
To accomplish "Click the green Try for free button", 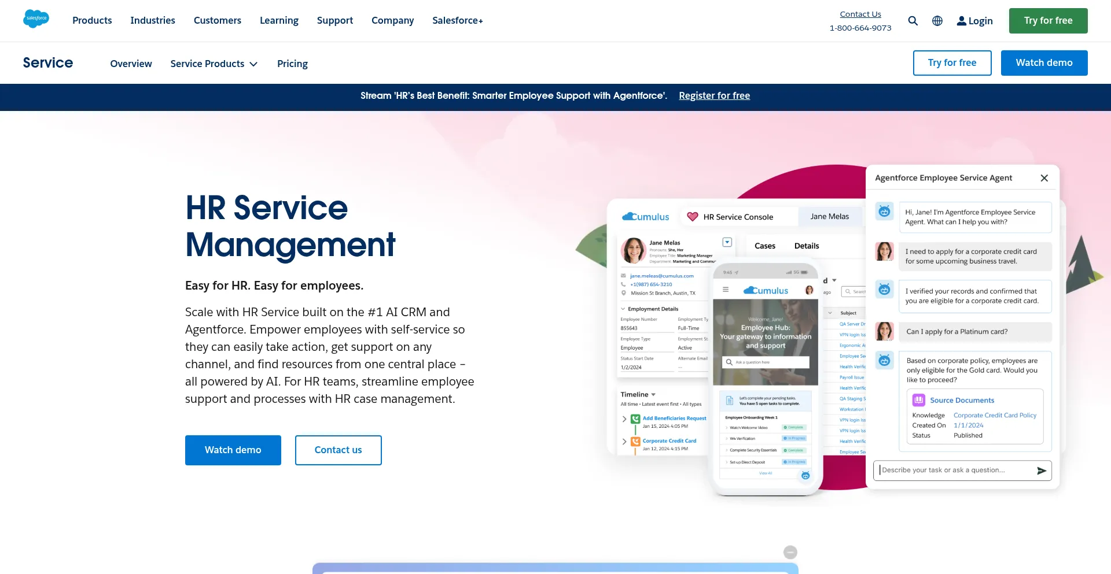I will (x=1048, y=21).
